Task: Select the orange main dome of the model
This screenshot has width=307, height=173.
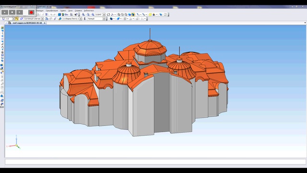Action: point(150,48)
